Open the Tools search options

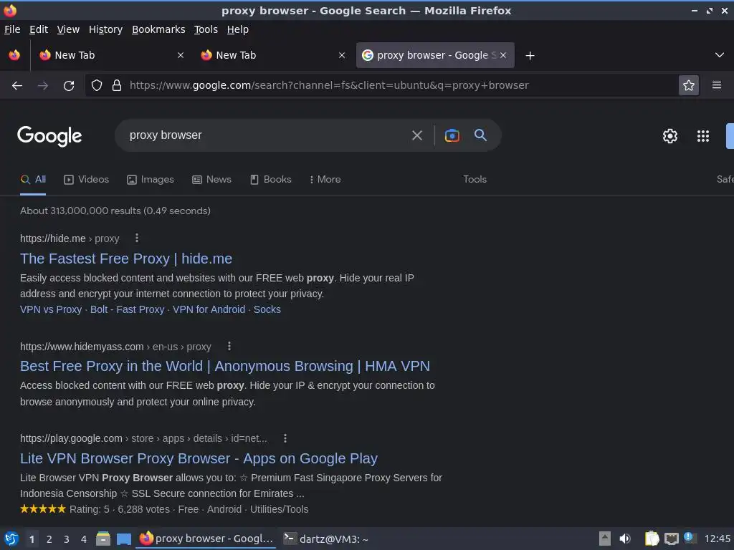coord(475,180)
